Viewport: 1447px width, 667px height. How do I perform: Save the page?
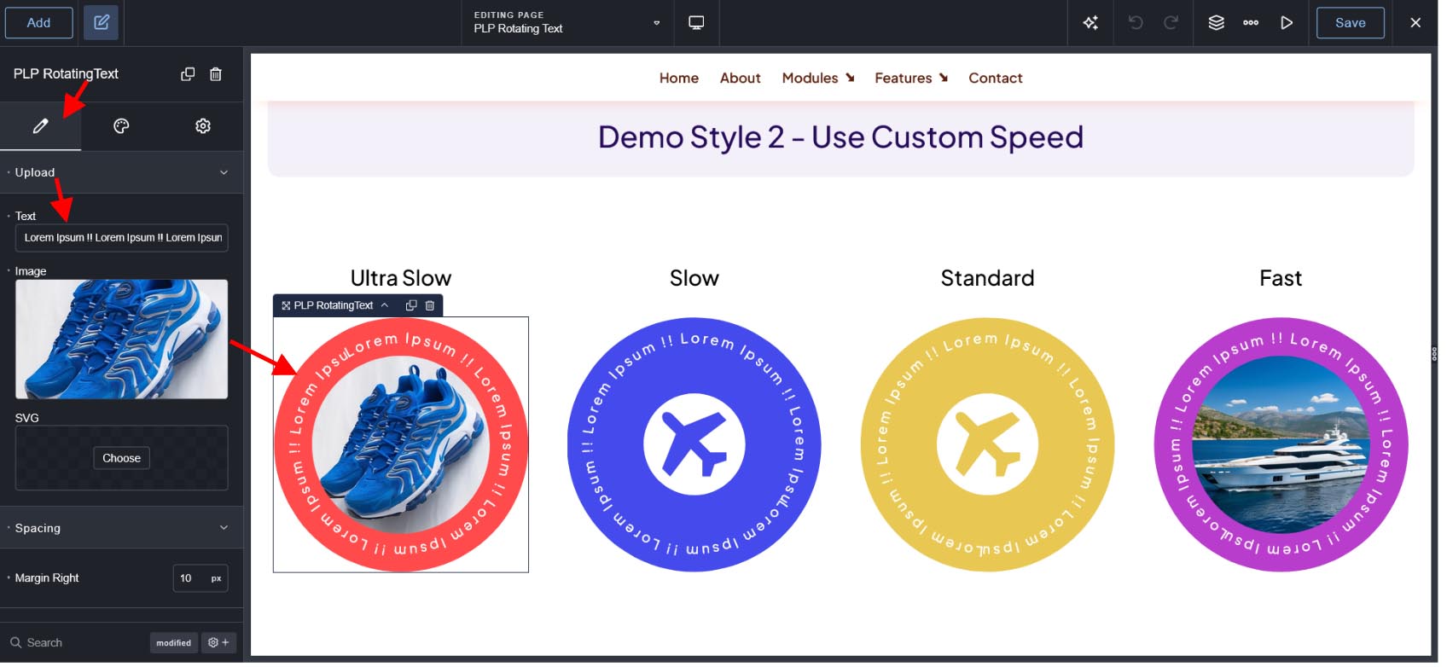1350,23
